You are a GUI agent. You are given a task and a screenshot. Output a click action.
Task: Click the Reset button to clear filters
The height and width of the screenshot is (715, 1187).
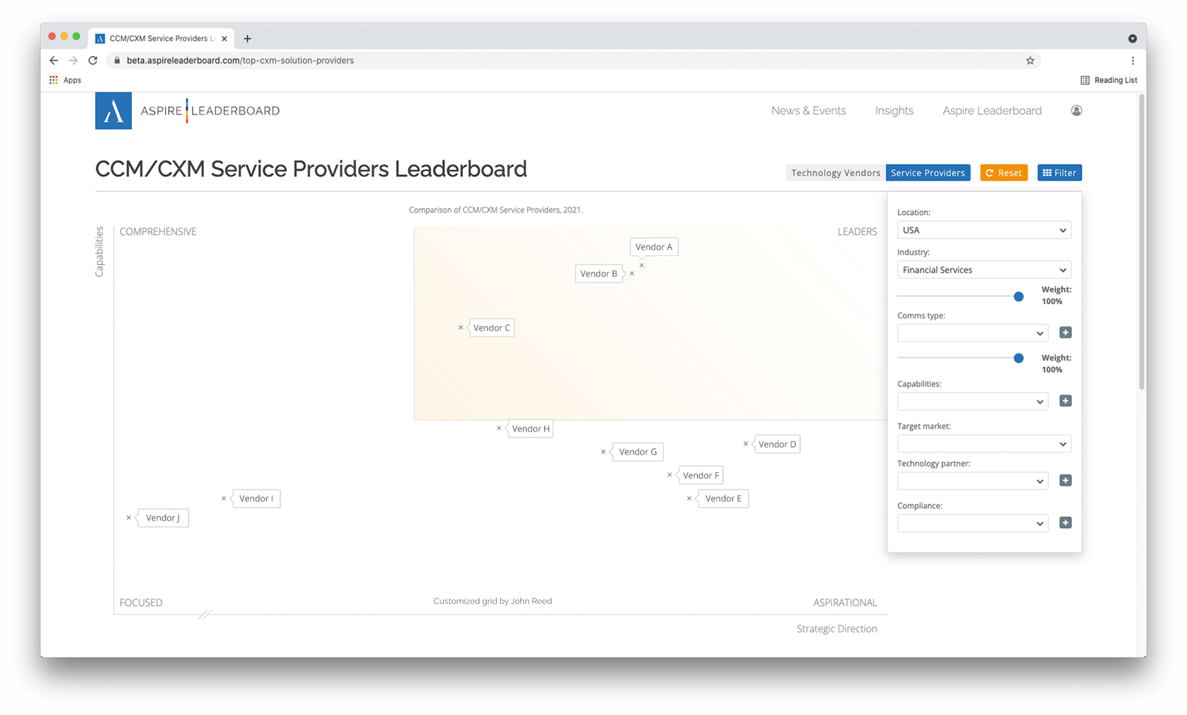[1004, 172]
